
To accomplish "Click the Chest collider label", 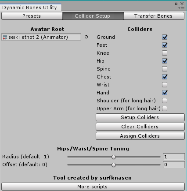I will point(104,77).
